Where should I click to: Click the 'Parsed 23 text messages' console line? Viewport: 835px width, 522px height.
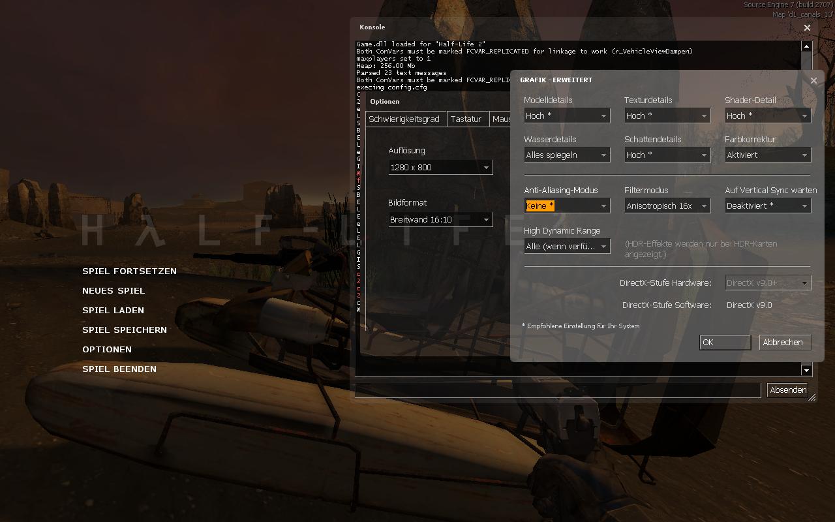point(401,72)
